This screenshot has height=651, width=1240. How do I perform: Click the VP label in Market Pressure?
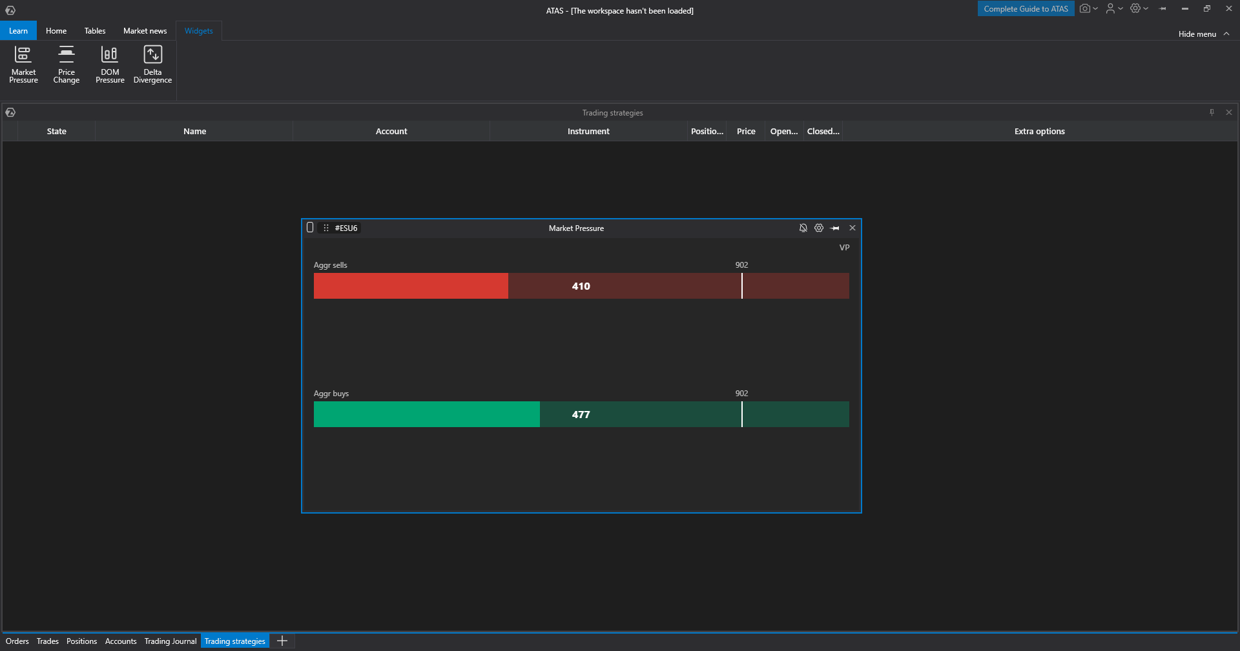(x=844, y=248)
